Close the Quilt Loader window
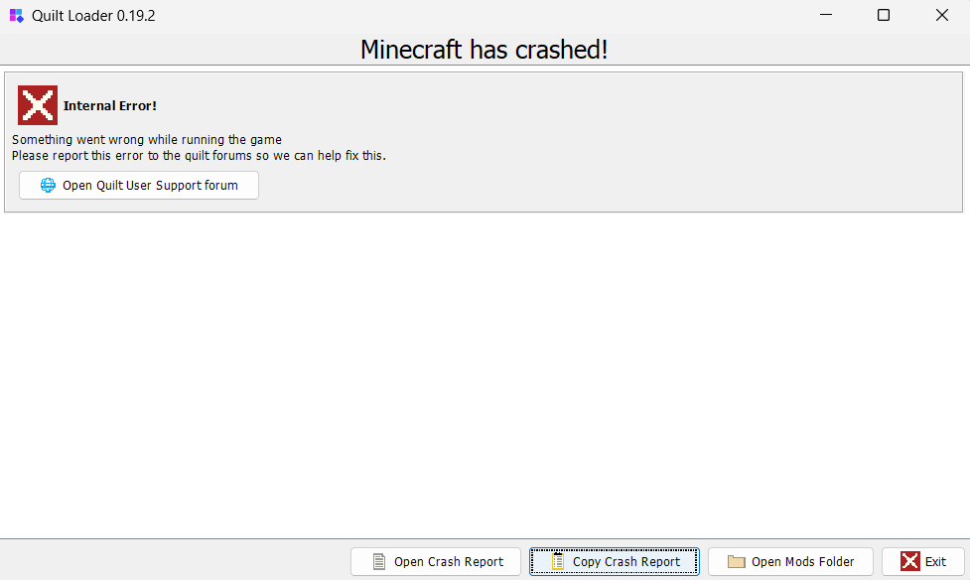The height and width of the screenshot is (580, 970). (x=941, y=15)
